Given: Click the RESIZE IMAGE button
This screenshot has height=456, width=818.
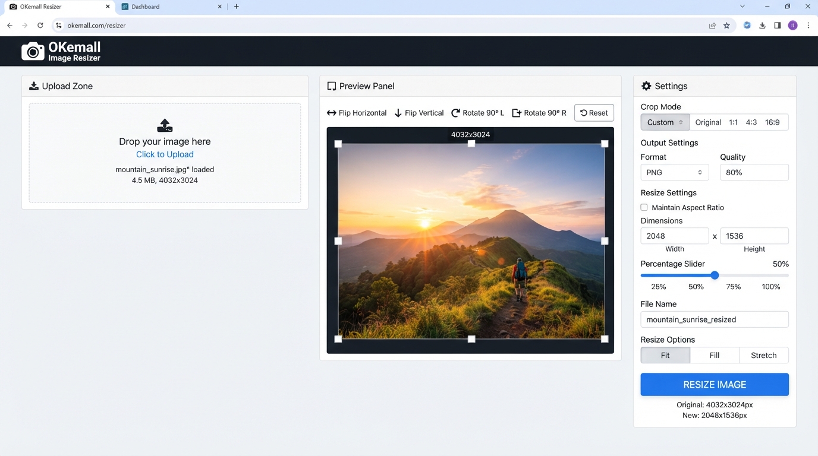Looking at the screenshot, I should [x=715, y=385].
